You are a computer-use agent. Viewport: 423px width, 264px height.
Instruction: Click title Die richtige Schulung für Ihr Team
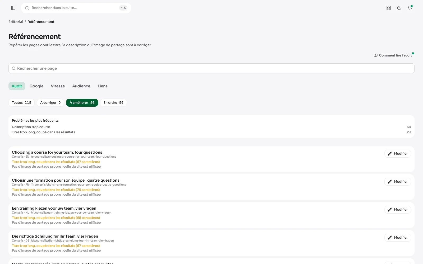click(x=55, y=236)
